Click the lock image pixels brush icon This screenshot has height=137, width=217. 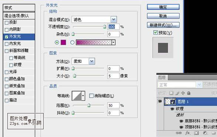tap(177, 93)
